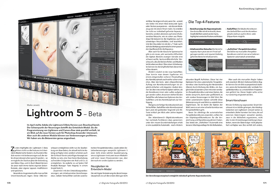Click the Einfügen button in left panel

tap(28, 77)
